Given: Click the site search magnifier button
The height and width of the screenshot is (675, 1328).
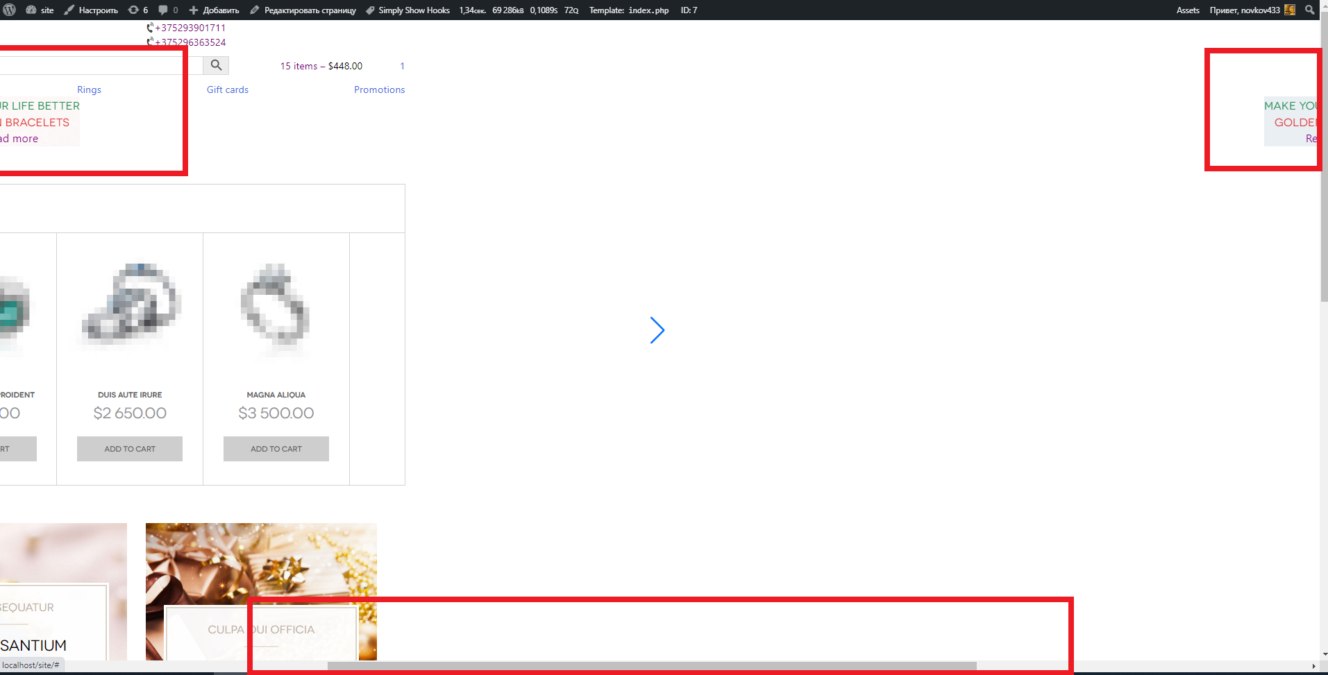Looking at the screenshot, I should click(x=216, y=65).
